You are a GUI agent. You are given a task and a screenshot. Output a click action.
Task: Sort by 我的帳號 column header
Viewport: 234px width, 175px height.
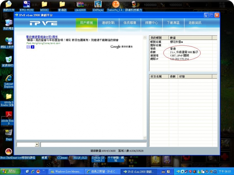click(x=159, y=38)
